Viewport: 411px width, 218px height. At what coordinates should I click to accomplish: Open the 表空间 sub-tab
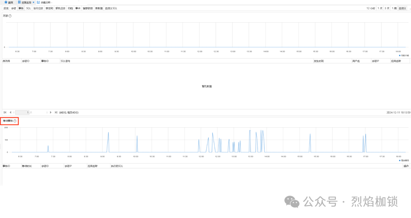[x=49, y=9]
